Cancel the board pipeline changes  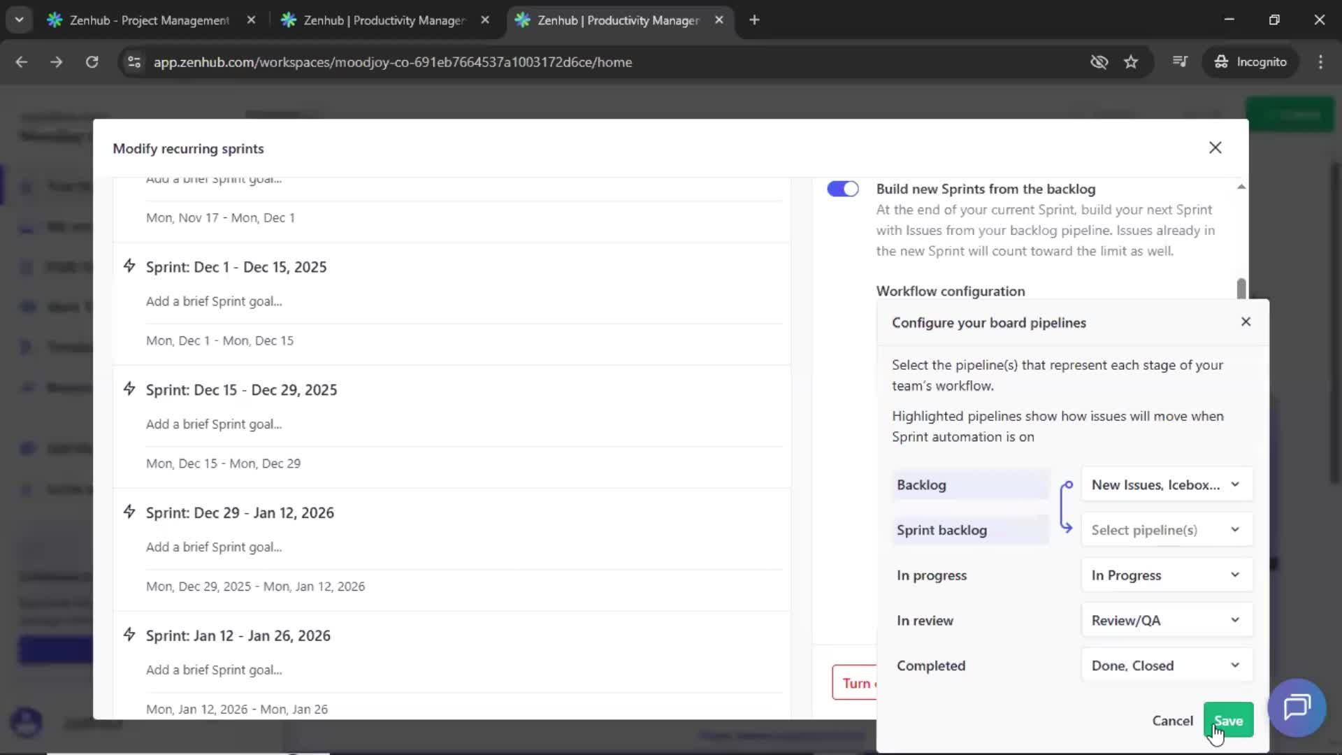pos(1171,720)
